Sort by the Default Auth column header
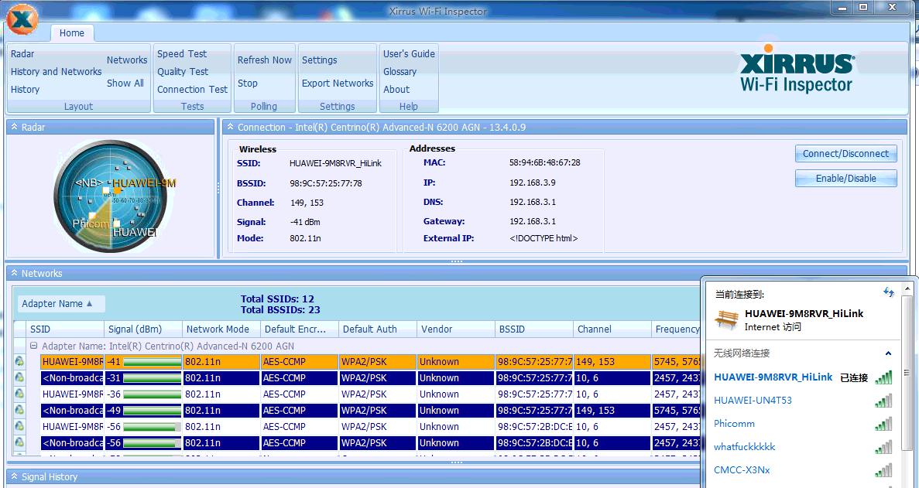 [378, 329]
